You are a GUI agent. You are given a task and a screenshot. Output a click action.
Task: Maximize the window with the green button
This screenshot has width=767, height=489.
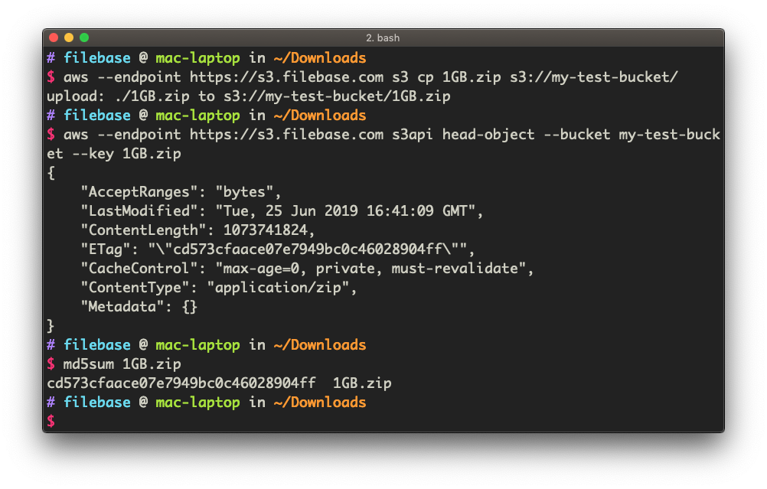coord(84,37)
